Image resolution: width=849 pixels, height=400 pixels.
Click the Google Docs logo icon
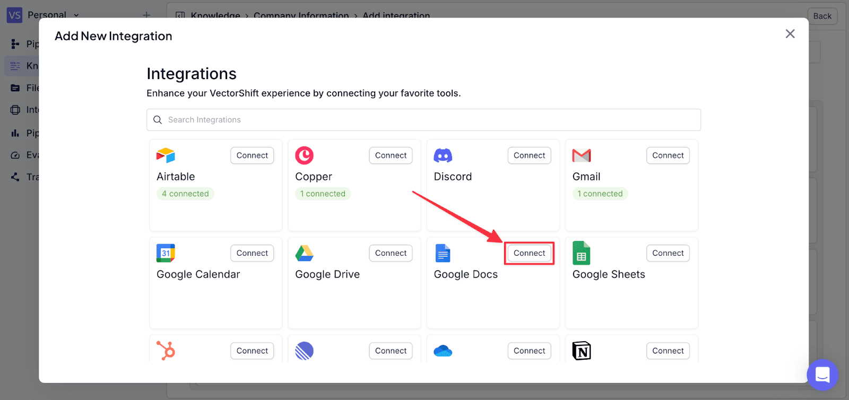tap(443, 253)
